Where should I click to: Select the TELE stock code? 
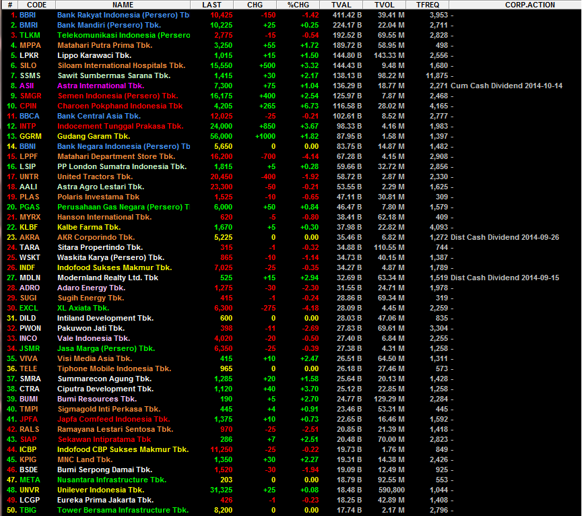[28, 369]
